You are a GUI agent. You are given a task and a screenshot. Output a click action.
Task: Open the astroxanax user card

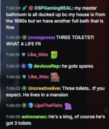[x=34, y=117]
